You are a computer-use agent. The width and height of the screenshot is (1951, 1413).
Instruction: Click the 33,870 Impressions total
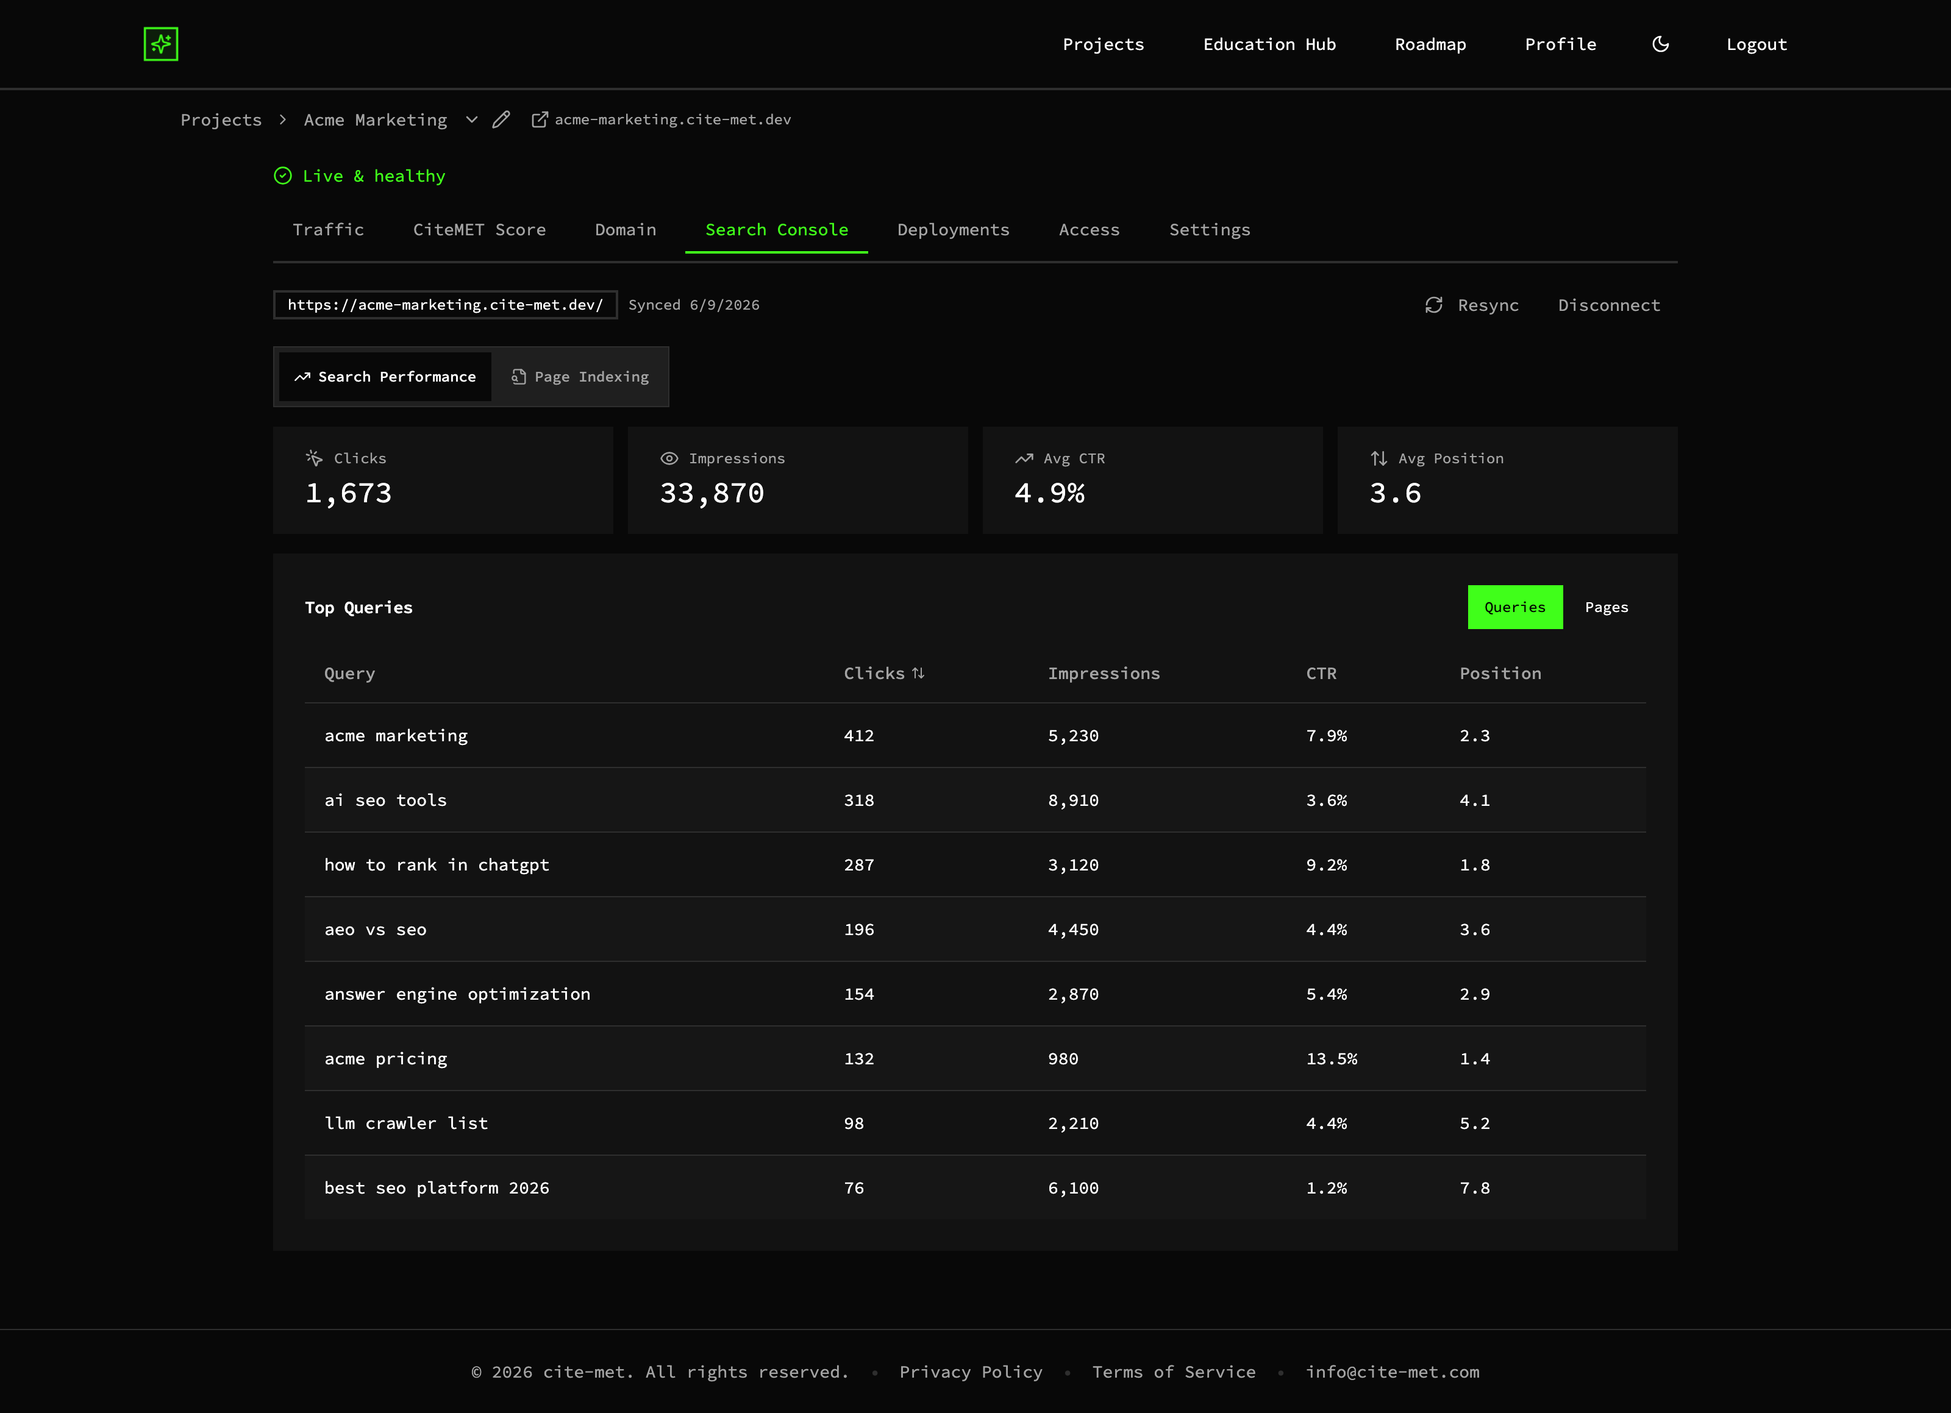pos(712,493)
